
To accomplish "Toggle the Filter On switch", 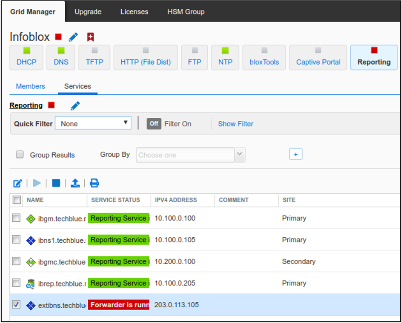I will point(154,124).
